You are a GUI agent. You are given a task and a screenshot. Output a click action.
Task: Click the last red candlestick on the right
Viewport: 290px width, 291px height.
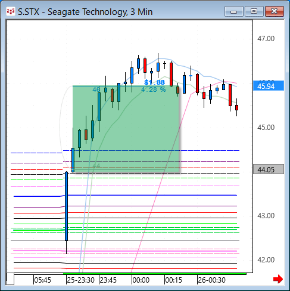click(x=236, y=107)
